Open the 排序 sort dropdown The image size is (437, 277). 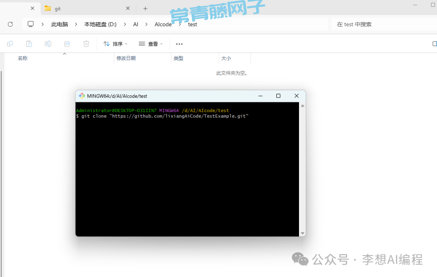click(115, 44)
